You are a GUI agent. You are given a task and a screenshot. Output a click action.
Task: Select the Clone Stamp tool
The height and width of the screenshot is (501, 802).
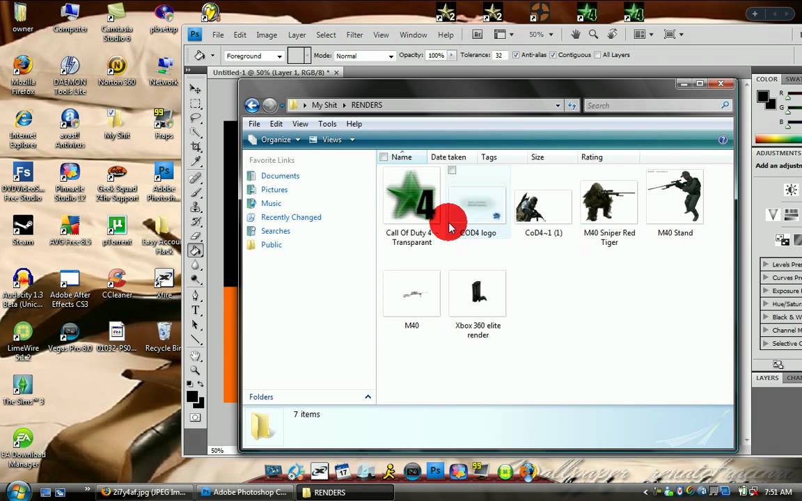click(x=195, y=207)
